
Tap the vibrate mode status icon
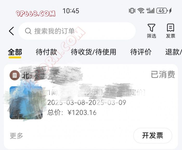click(132, 11)
